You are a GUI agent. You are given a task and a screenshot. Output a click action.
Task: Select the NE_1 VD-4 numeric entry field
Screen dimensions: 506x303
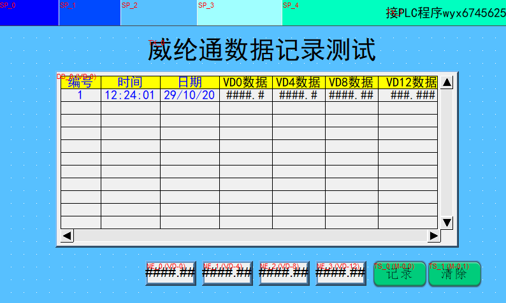[x=227, y=273]
